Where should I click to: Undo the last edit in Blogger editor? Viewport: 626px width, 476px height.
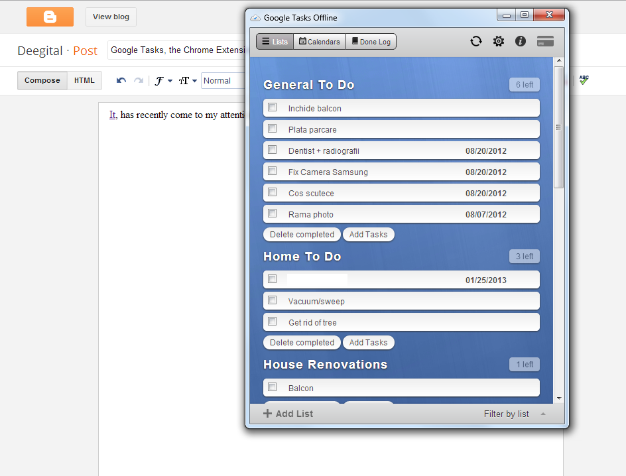tap(121, 81)
